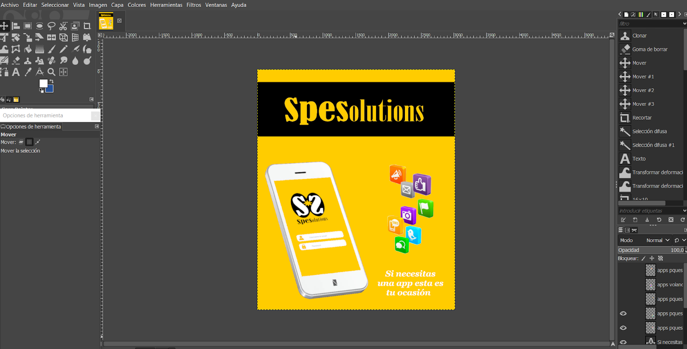Screen dimensions: 687x349
Task: Select the Text tool in toolbox
Action: tap(16, 72)
